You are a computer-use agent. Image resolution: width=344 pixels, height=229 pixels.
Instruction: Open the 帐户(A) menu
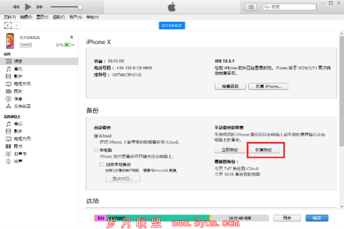coord(76,17)
